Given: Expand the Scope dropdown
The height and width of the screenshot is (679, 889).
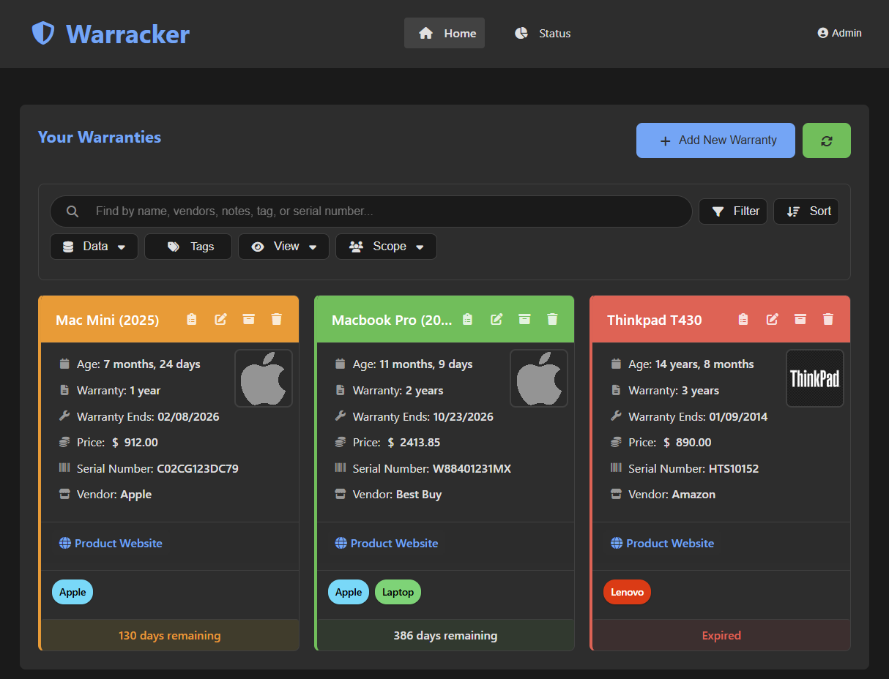Looking at the screenshot, I should 386,247.
